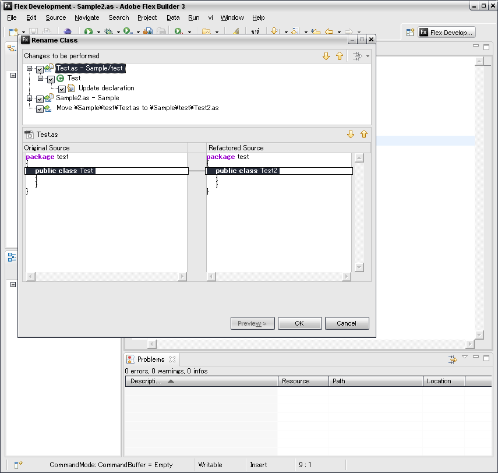This screenshot has height=473, width=498.
Task: Cancel the Rename Class dialog
Action: point(347,323)
